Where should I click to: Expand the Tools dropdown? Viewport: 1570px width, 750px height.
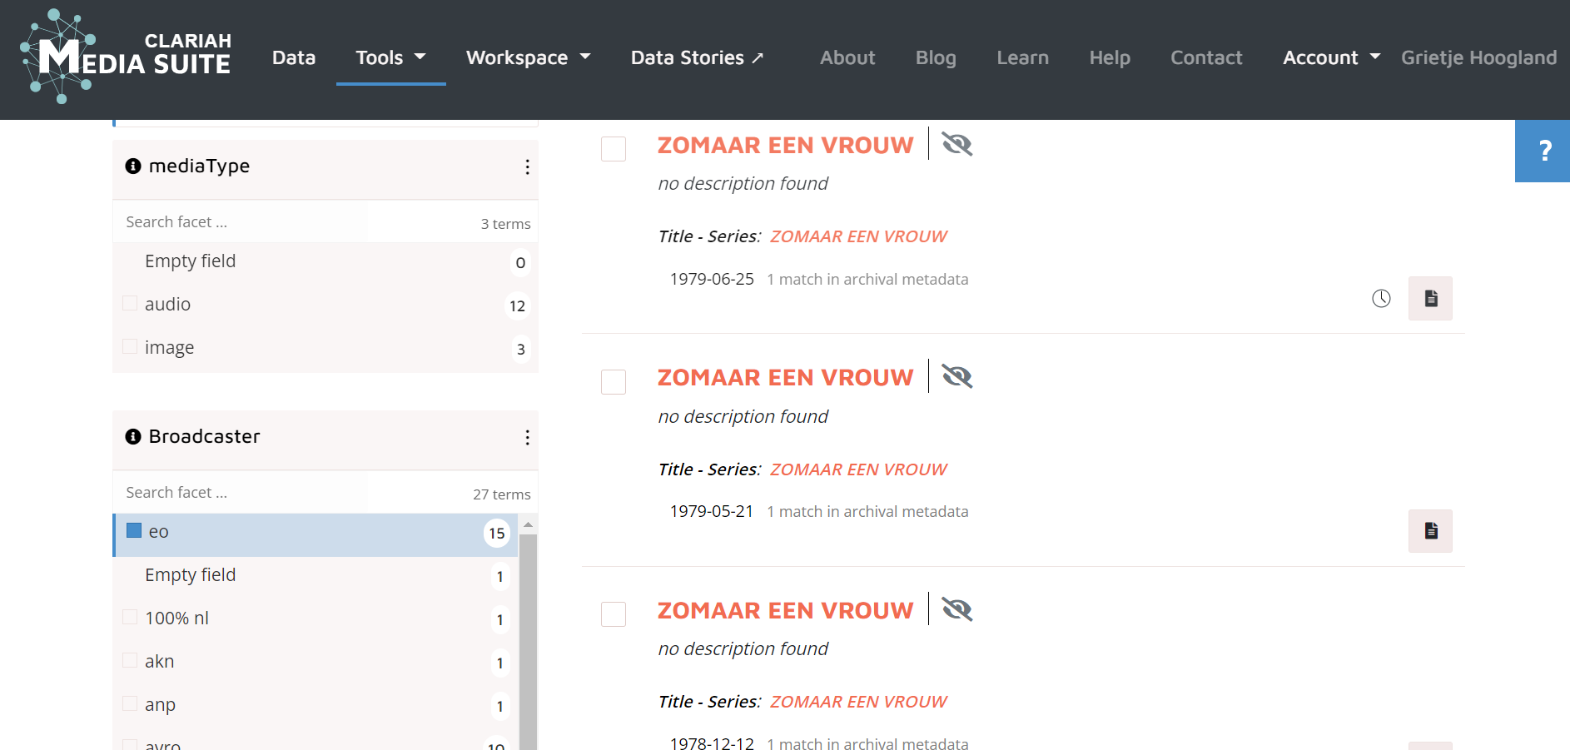click(390, 57)
